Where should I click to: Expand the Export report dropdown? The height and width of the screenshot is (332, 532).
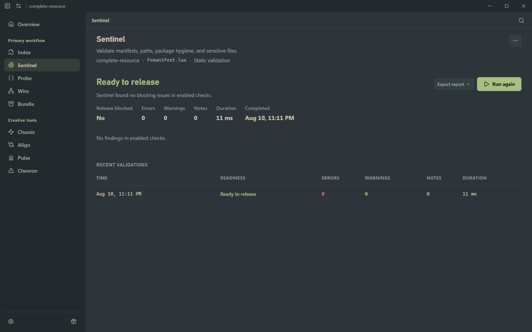454,84
